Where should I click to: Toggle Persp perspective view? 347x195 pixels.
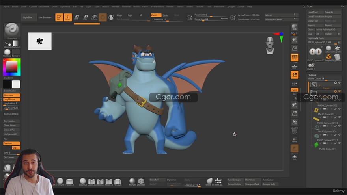pyautogui.click(x=294, y=57)
